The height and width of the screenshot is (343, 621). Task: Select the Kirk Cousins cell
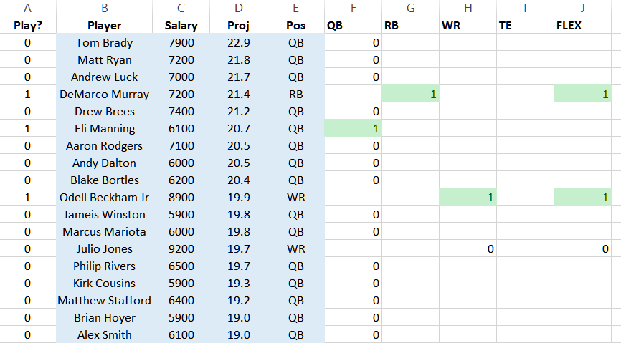(x=104, y=284)
